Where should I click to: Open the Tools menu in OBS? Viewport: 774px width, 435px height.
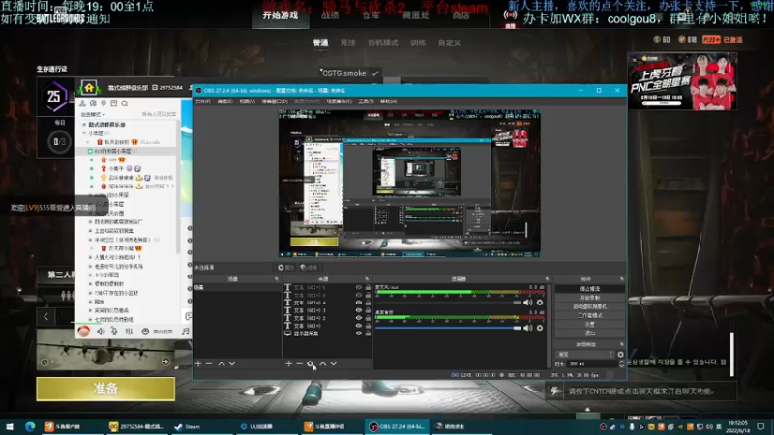point(366,101)
